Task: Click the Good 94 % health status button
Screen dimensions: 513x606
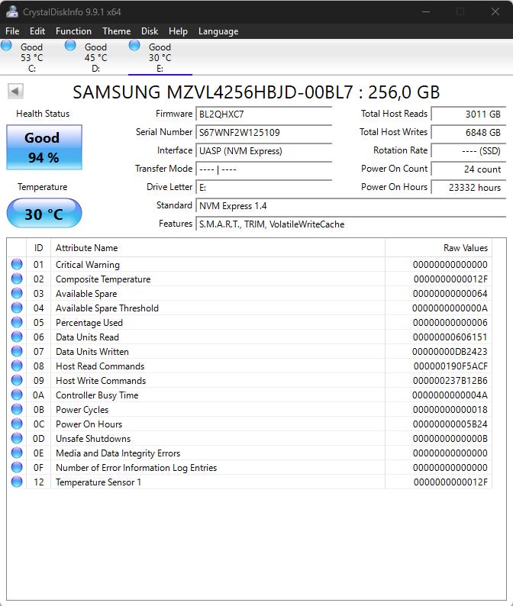Action: point(44,147)
